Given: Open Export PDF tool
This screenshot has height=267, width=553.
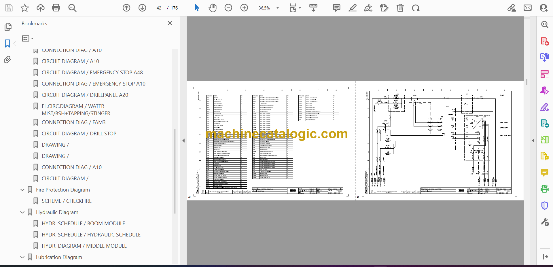Looking at the screenshot, I should [x=545, y=57].
